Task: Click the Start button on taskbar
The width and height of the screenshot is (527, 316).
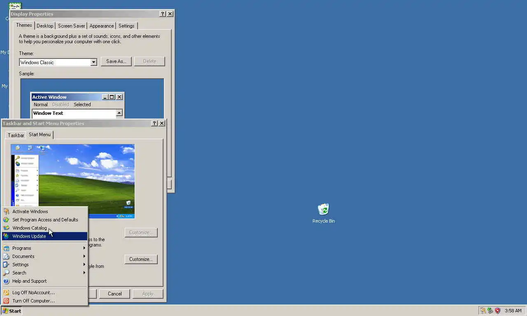Action: [x=12, y=311]
